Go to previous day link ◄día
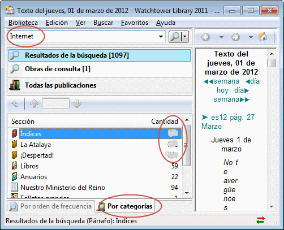The image size is (284, 230). click(x=252, y=81)
